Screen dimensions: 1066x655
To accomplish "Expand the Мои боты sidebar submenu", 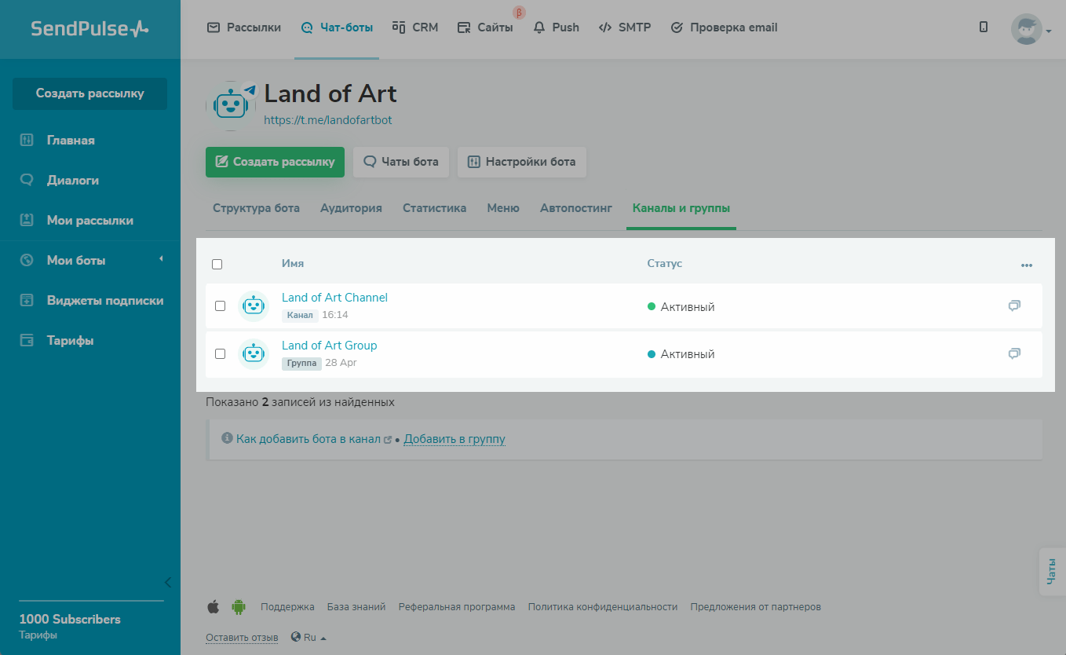I will coord(161,260).
